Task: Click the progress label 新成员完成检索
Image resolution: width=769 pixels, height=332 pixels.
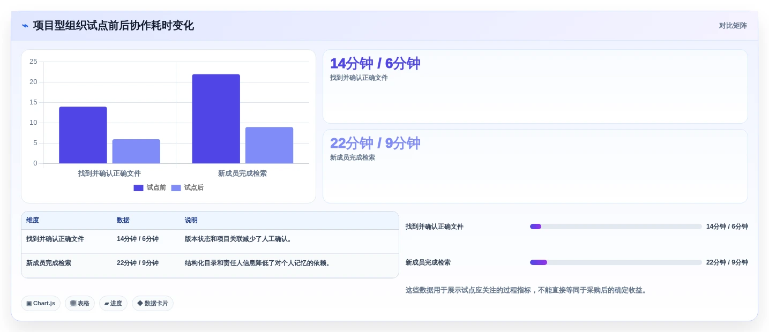Action: click(428, 263)
